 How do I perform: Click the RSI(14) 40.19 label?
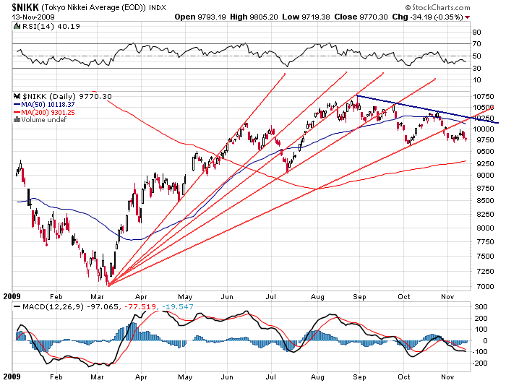click(x=51, y=26)
